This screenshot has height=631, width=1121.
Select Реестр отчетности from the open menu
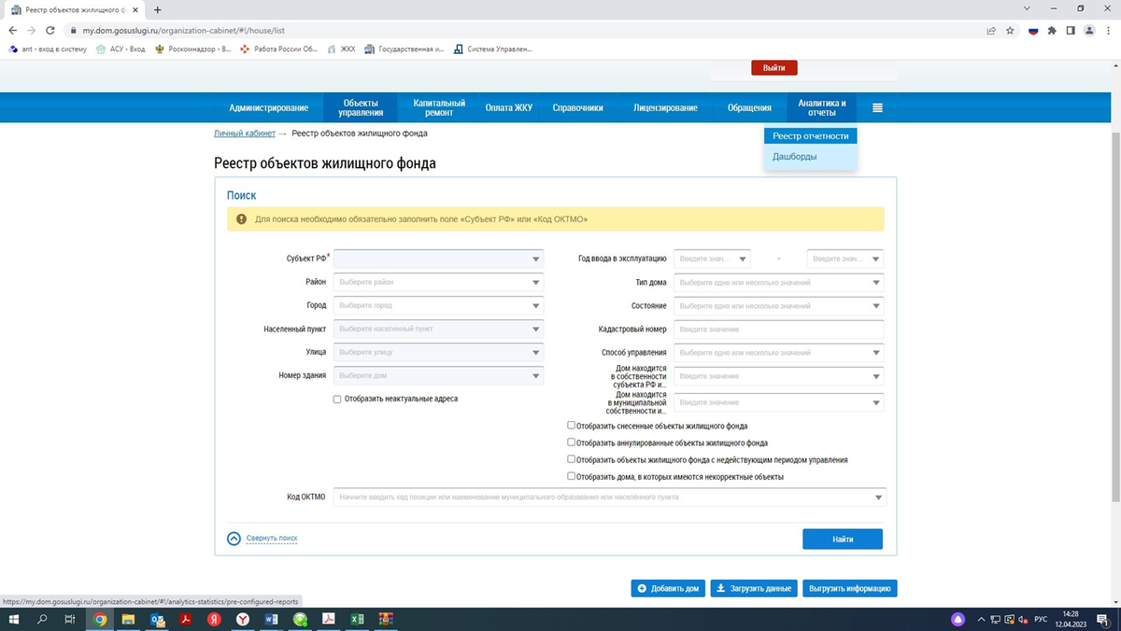click(x=809, y=135)
